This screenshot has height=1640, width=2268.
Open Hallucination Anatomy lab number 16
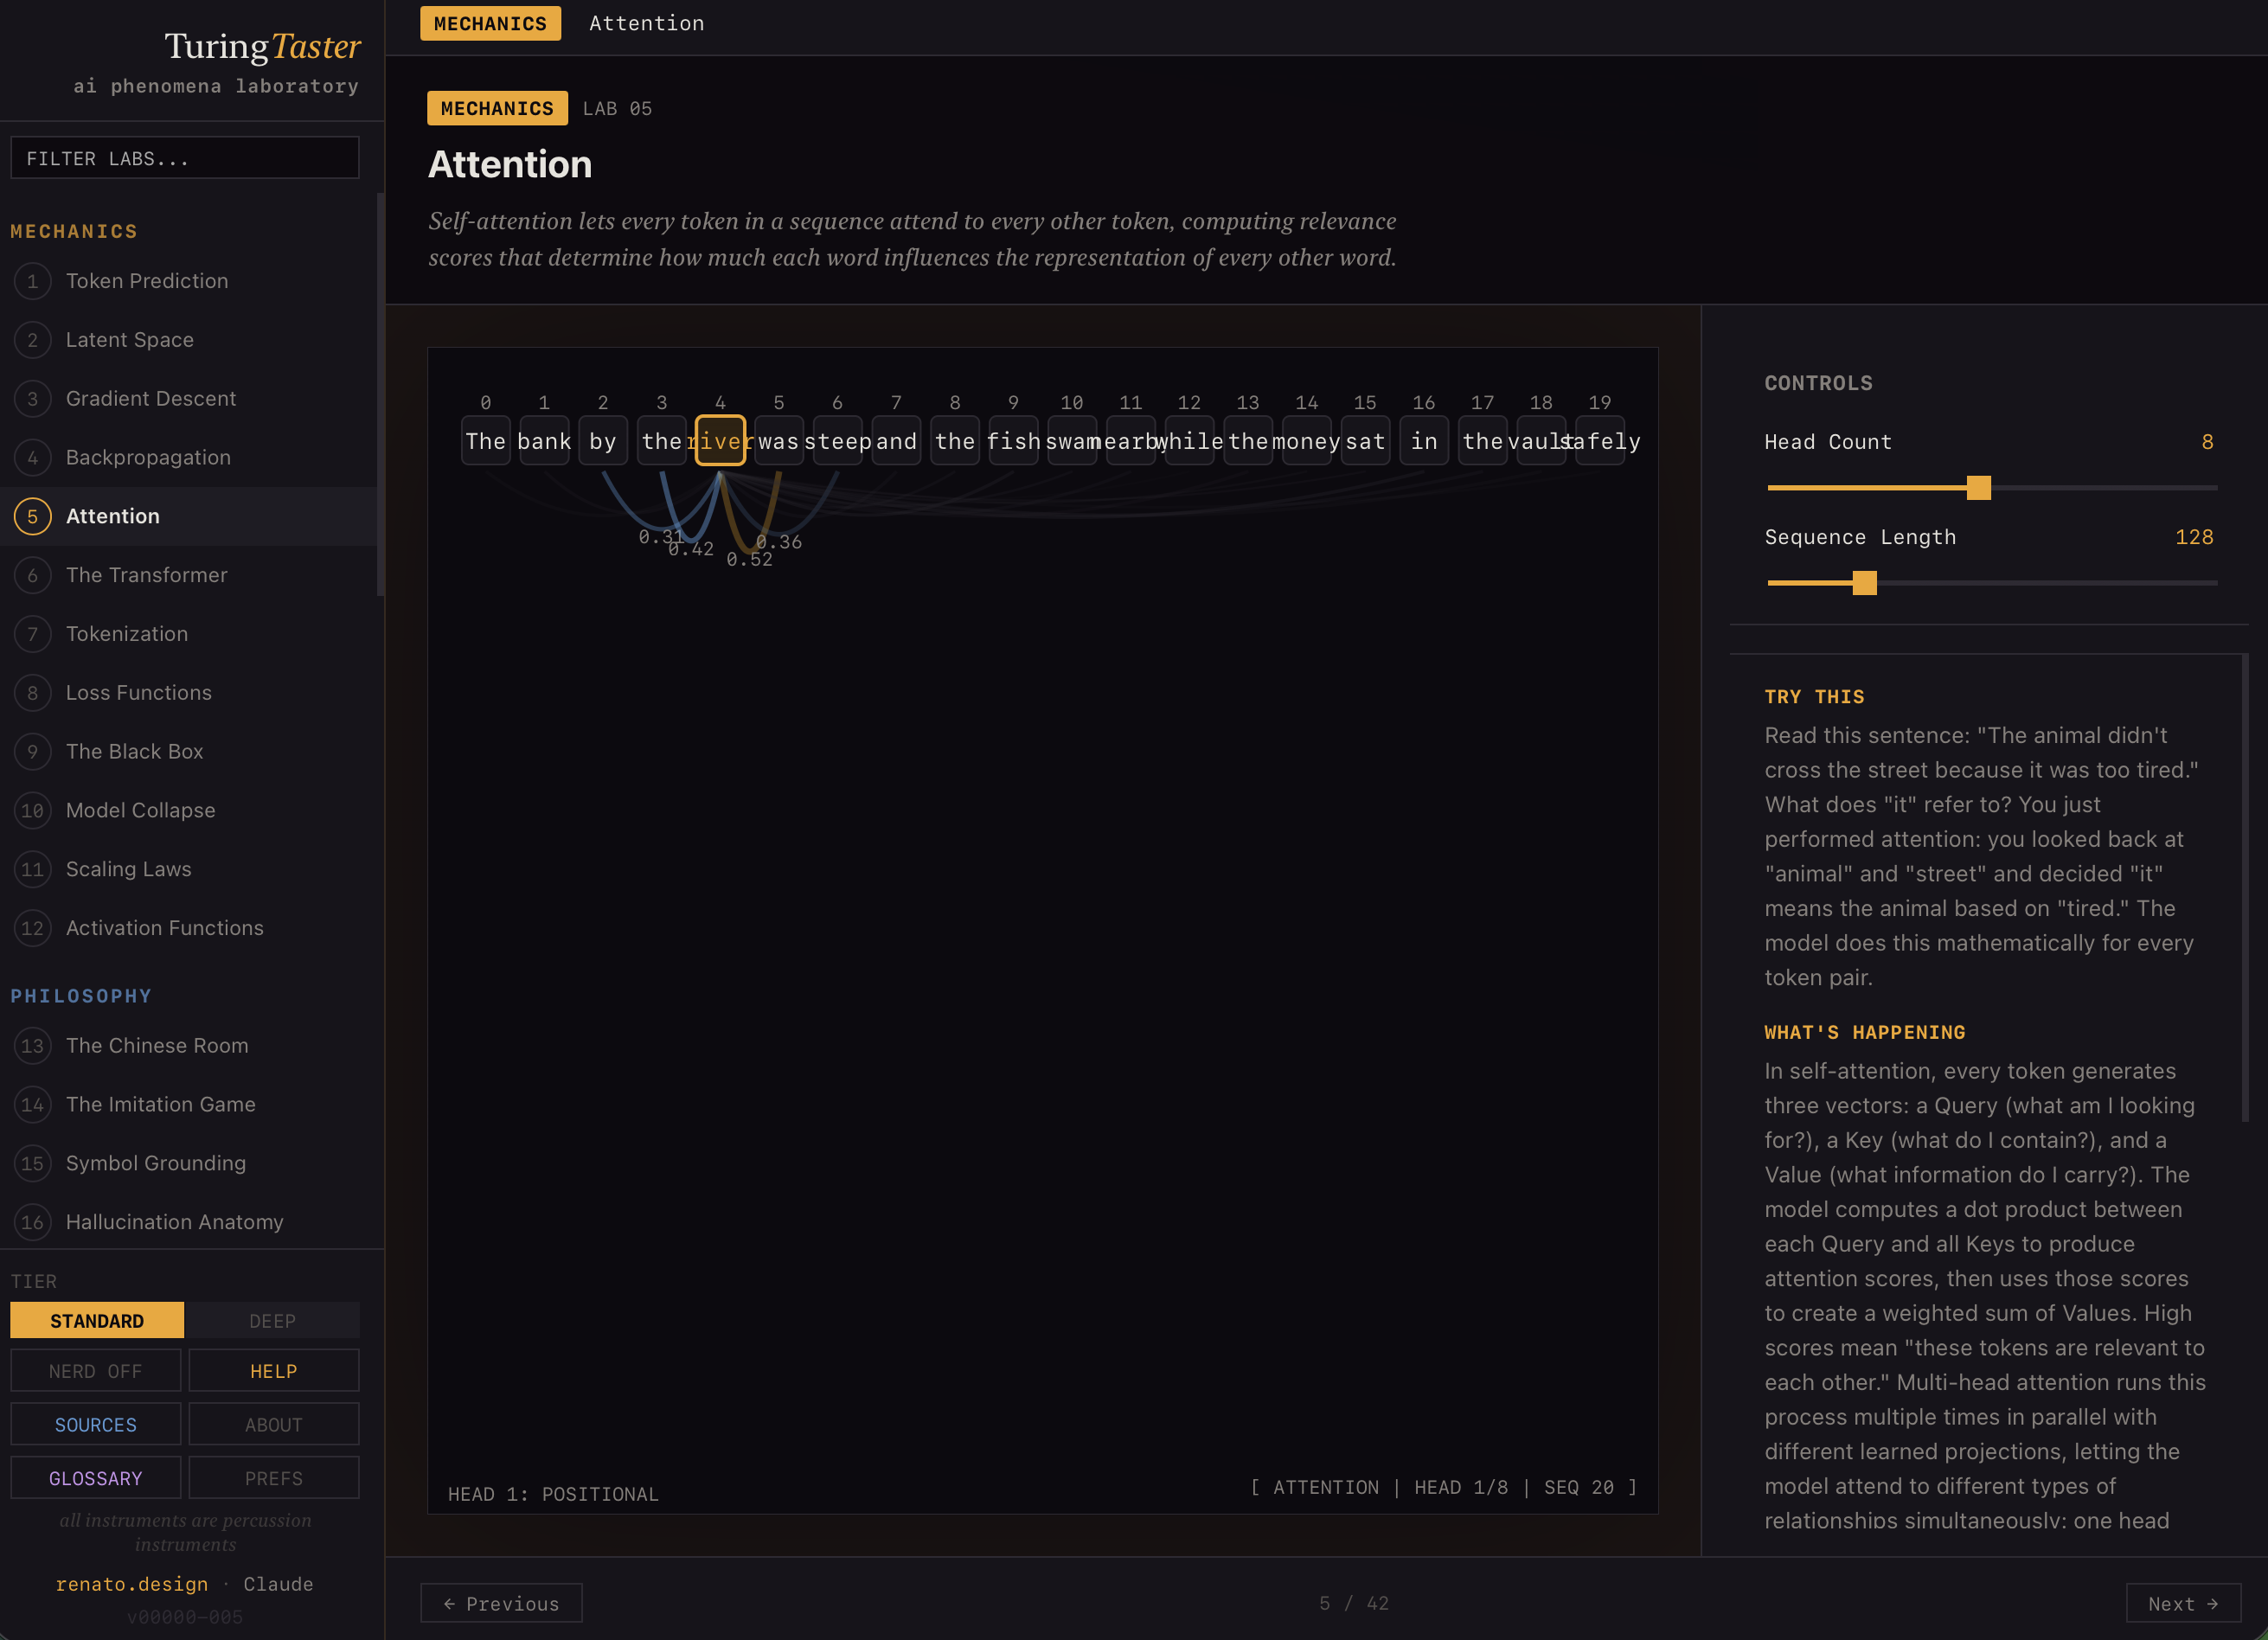coord(174,1222)
